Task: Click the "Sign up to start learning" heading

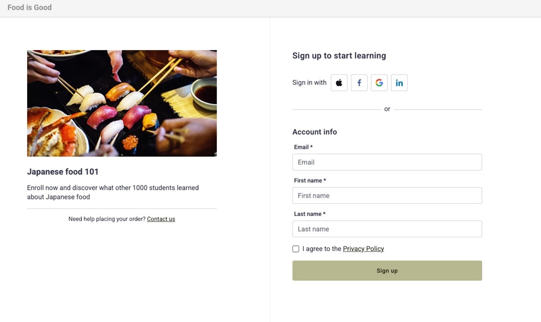Action: pos(339,56)
